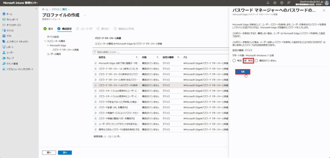Click the パス column header

185,57
